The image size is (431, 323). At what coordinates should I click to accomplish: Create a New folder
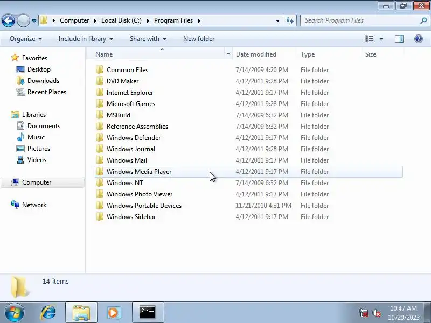coord(199,39)
